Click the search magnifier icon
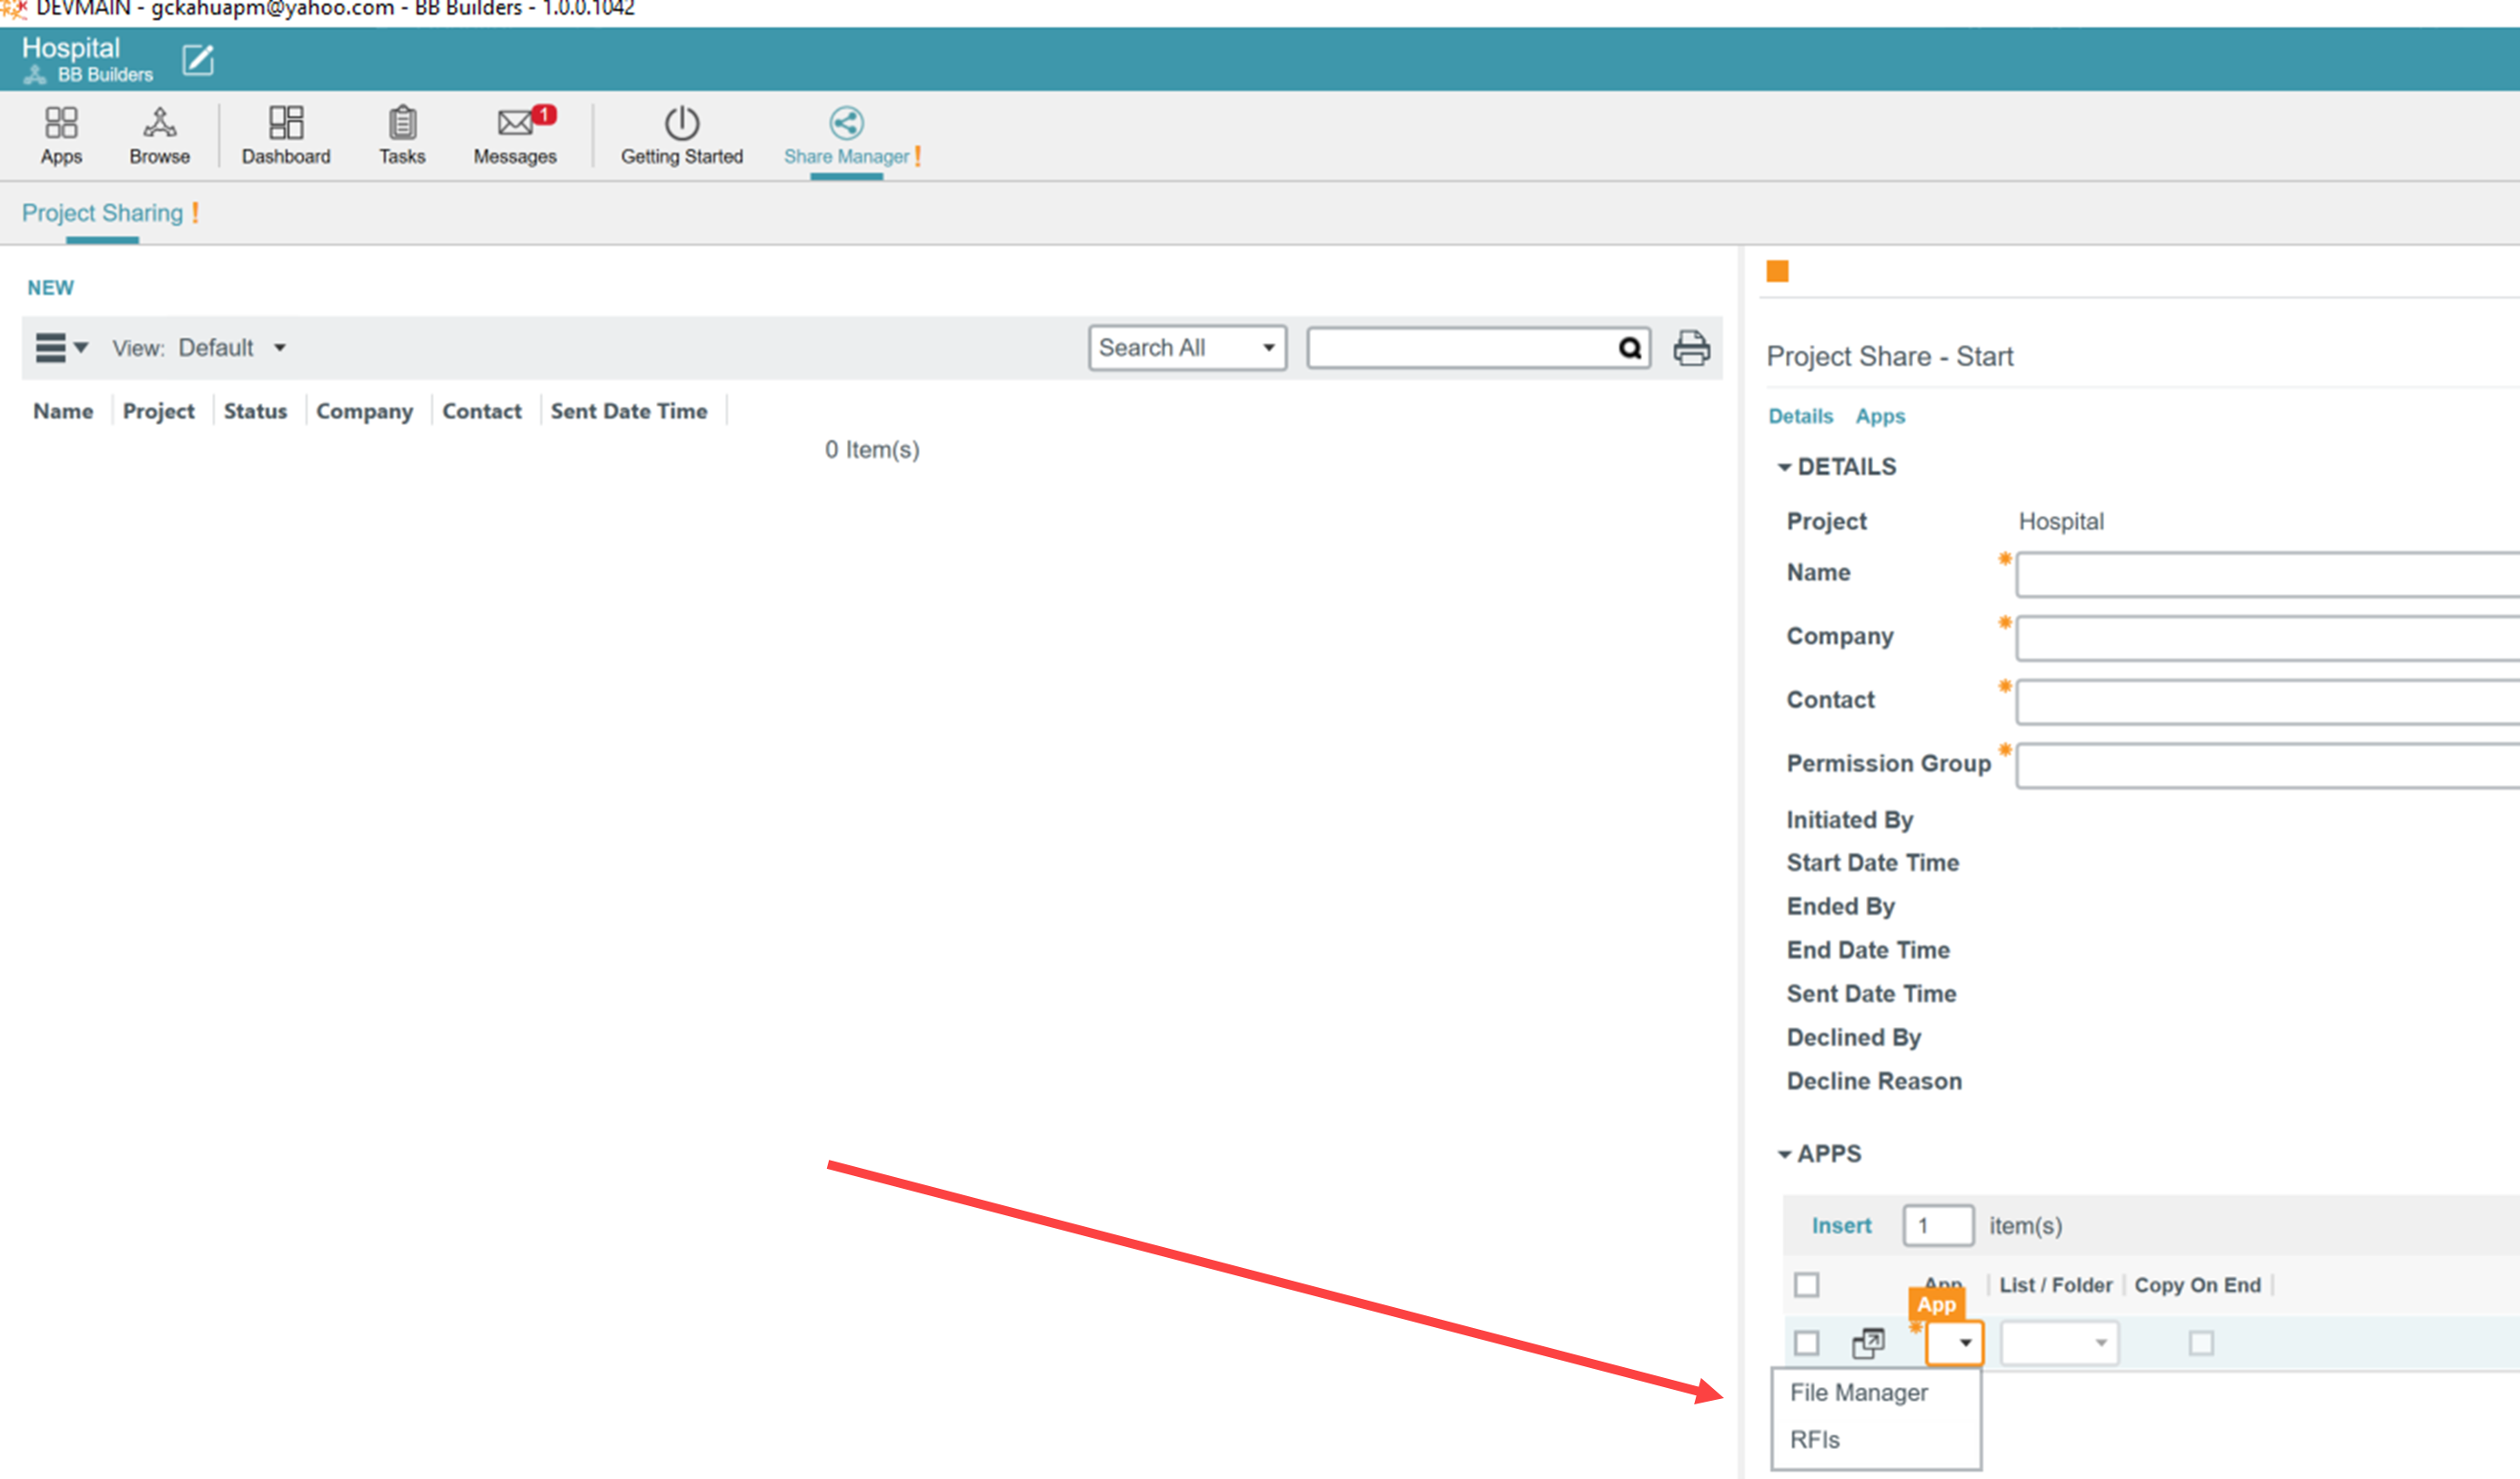 pos(1629,348)
